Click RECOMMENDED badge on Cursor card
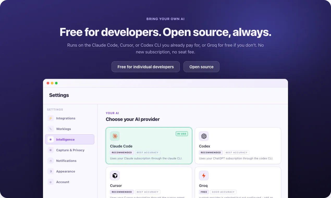Viewport: 331px width, 198px height. pos(122,192)
